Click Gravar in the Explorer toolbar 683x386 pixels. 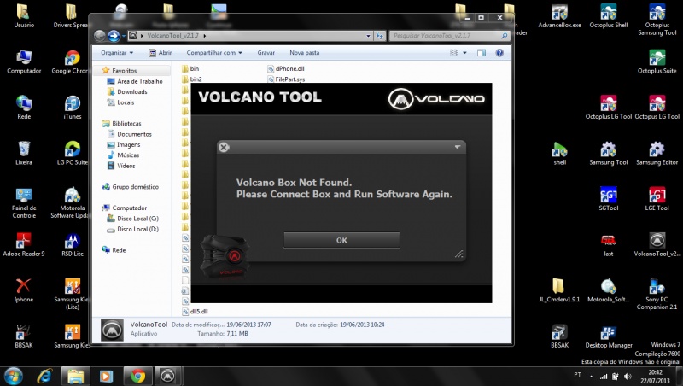tap(266, 53)
